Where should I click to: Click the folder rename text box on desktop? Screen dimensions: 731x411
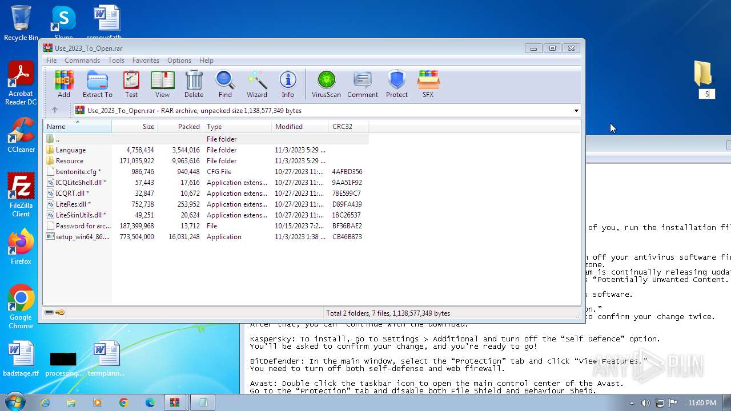pos(707,94)
